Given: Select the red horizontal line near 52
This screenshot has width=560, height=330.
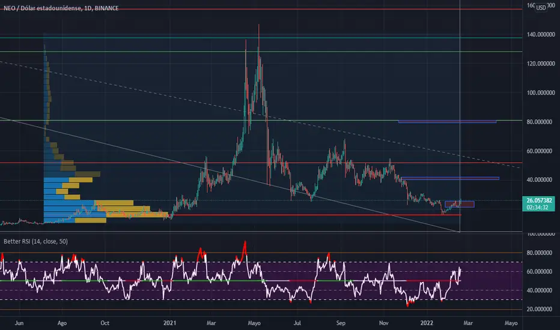Looking at the screenshot, I should (261, 163).
